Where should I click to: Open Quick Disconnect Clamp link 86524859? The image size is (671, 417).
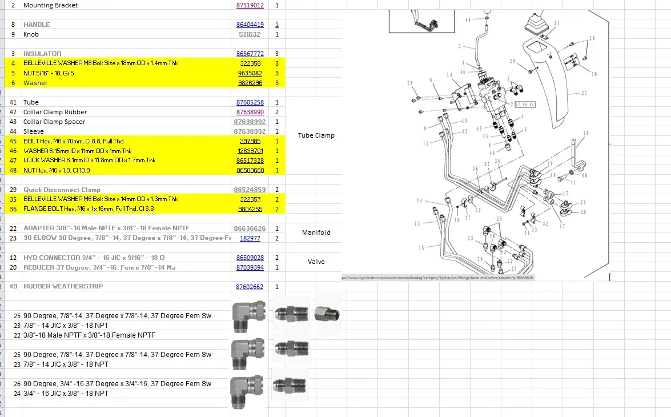point(250,190)
